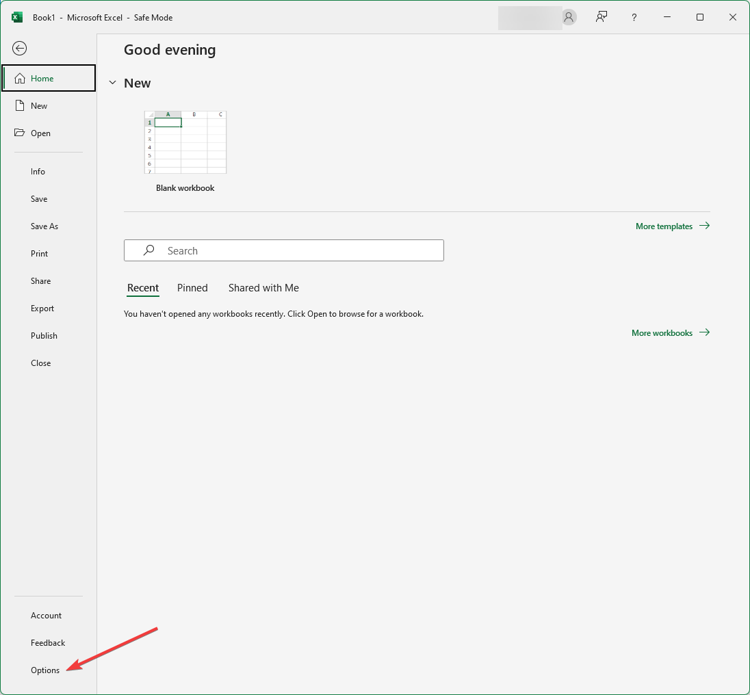
Task: Open the Export page
Action: coord(42,309)
